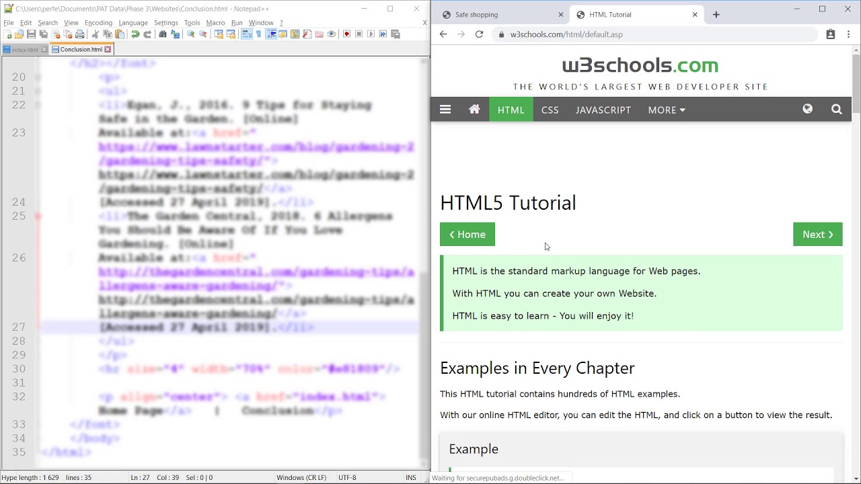Click the Run macro multiple times icon

(x=383, y=34)
